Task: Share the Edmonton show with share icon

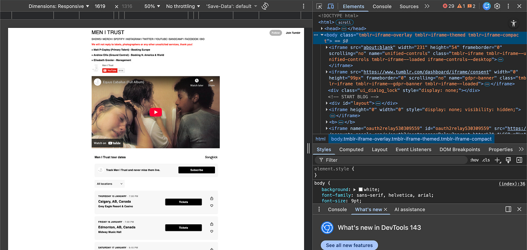Action: [212, 224]
